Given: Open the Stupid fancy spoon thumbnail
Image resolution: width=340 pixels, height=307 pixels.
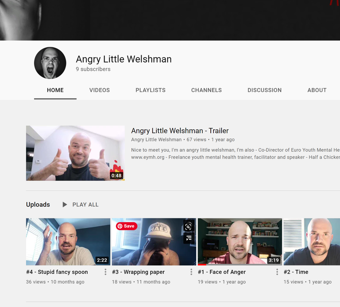Looking at the screenshot, I should click(x=68, y=242).
